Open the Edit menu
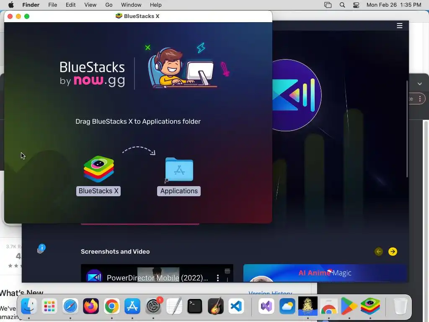This screenshot has width=429, height=322. pyautogui.click(x=70, y=5)
